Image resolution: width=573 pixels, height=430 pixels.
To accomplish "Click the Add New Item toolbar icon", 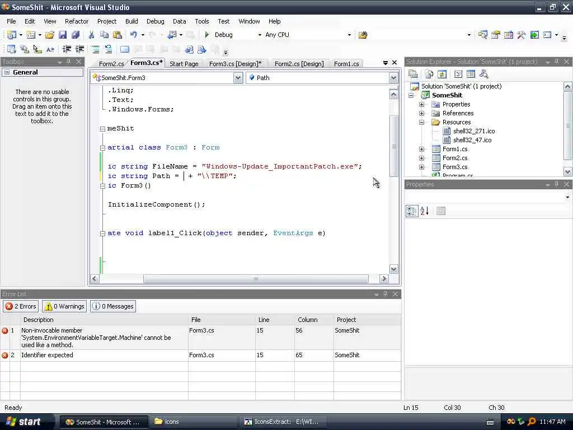I will click(31, 35).
